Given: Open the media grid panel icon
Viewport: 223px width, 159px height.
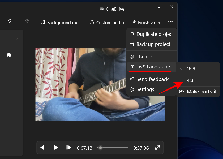Looking at the screenshot, I should (9, 55).
